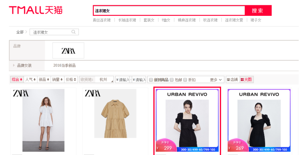This screenshot has width=299, height=155.
Task: Focus the breadcrumb search field 连衣裙女
Action: [x=54, y=32]
